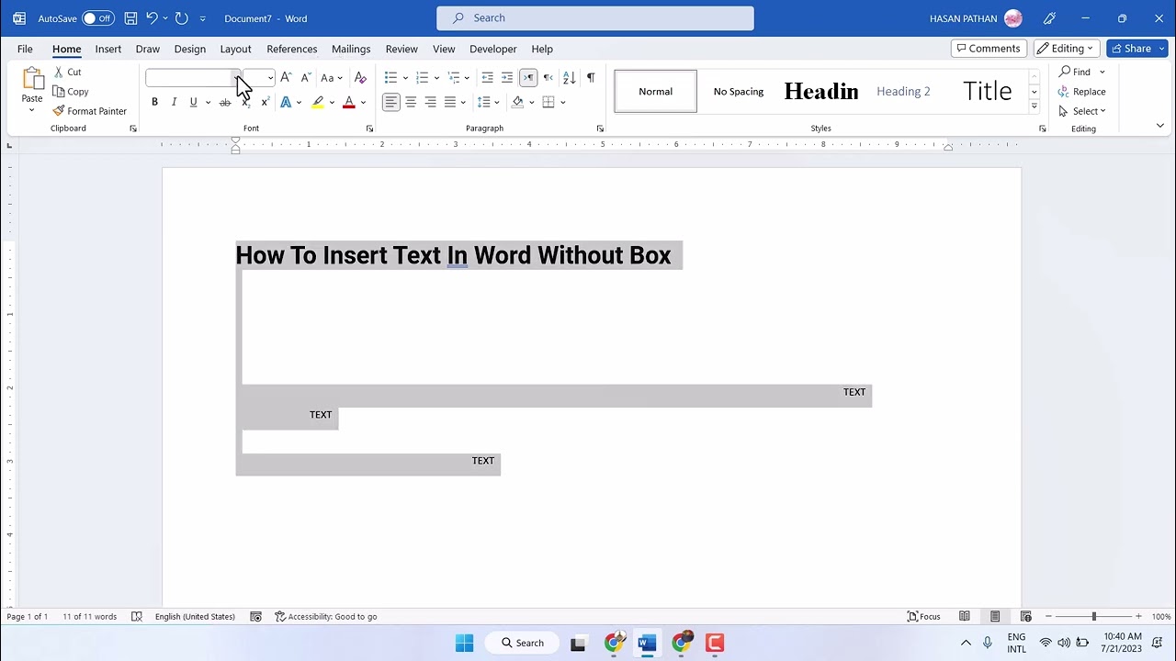Apply yellow text highlight color
This screenshot has width=1176, height=661.
coord(318,102)
